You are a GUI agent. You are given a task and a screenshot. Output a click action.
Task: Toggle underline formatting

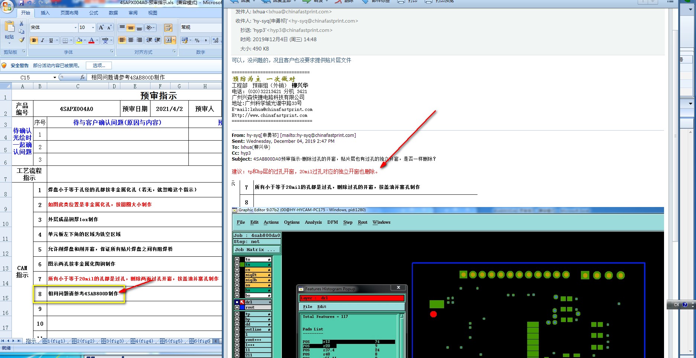51,40
